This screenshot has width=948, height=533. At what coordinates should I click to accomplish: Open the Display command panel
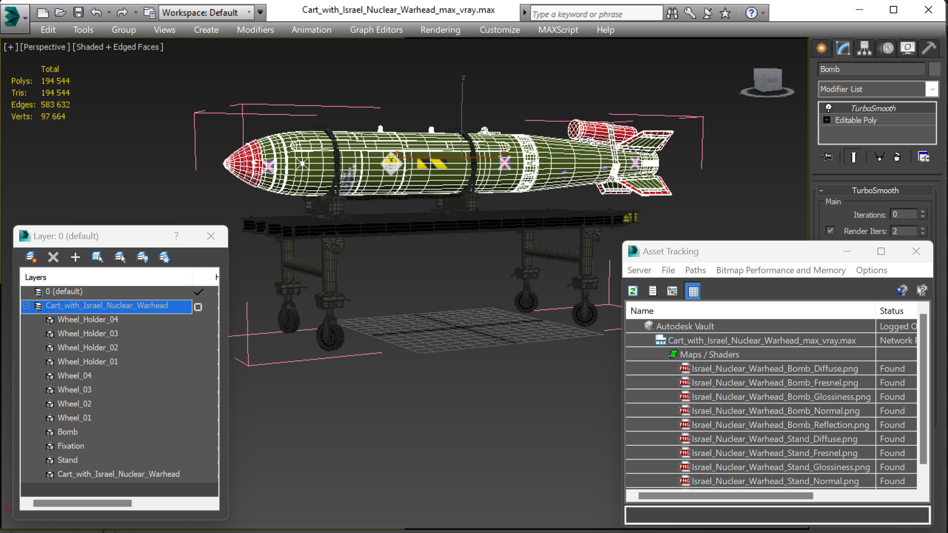point(908,48)
